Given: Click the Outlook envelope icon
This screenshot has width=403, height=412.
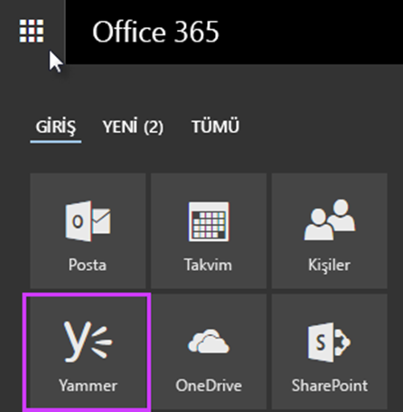Looking at the screenshot, I should point(88,221).
